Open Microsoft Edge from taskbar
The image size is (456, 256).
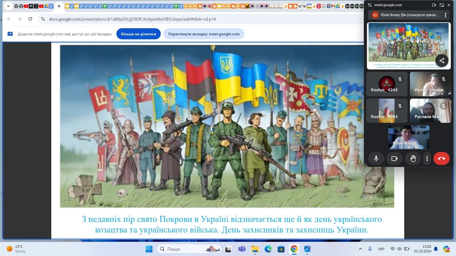268,249
